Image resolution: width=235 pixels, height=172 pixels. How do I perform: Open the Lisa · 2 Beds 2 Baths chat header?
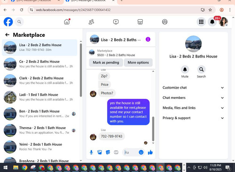pyautogui.click(x=115, y=40)
